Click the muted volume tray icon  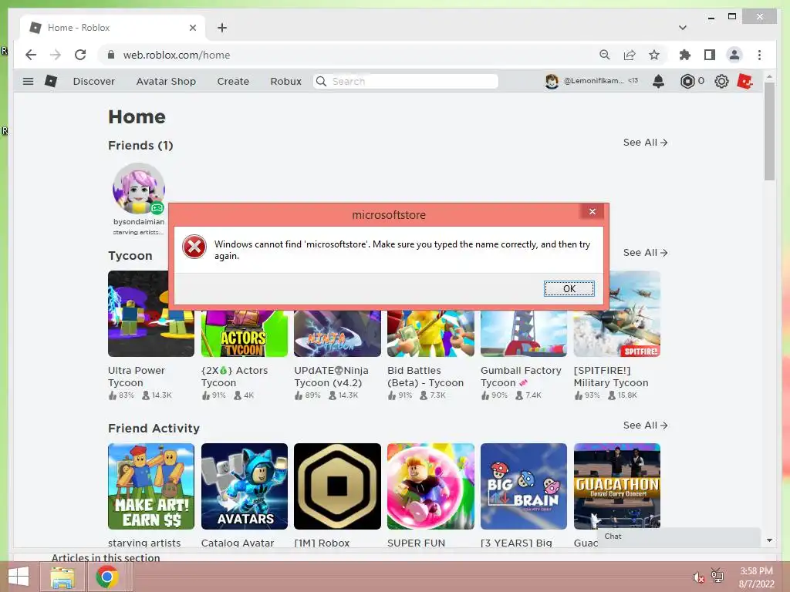click(x=698, y=577)
